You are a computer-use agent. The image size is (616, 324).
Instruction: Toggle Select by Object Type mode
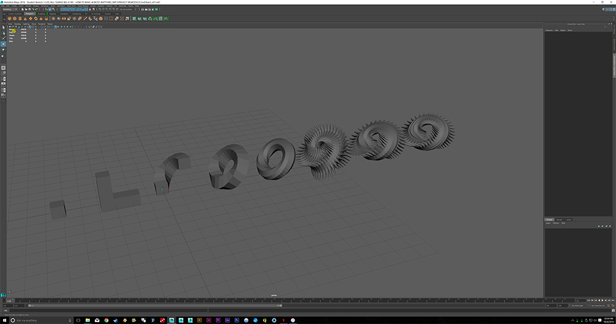(50, 9)
